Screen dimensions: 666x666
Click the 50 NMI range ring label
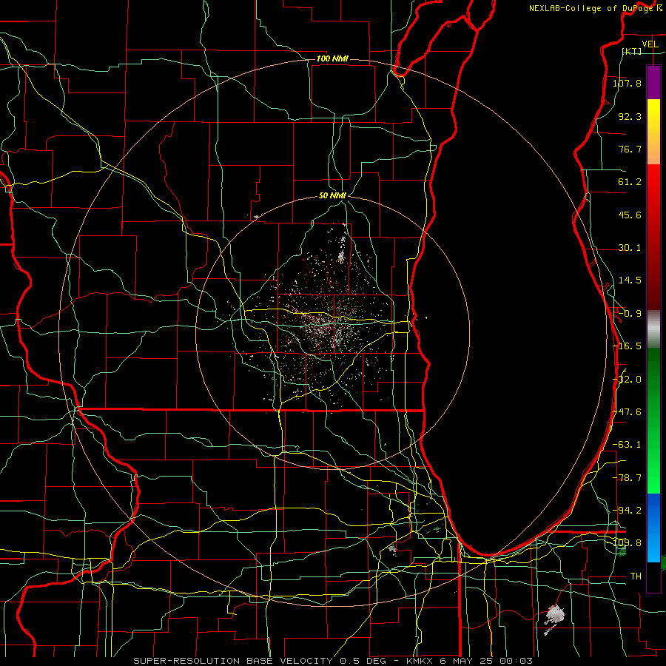point(332,196)
